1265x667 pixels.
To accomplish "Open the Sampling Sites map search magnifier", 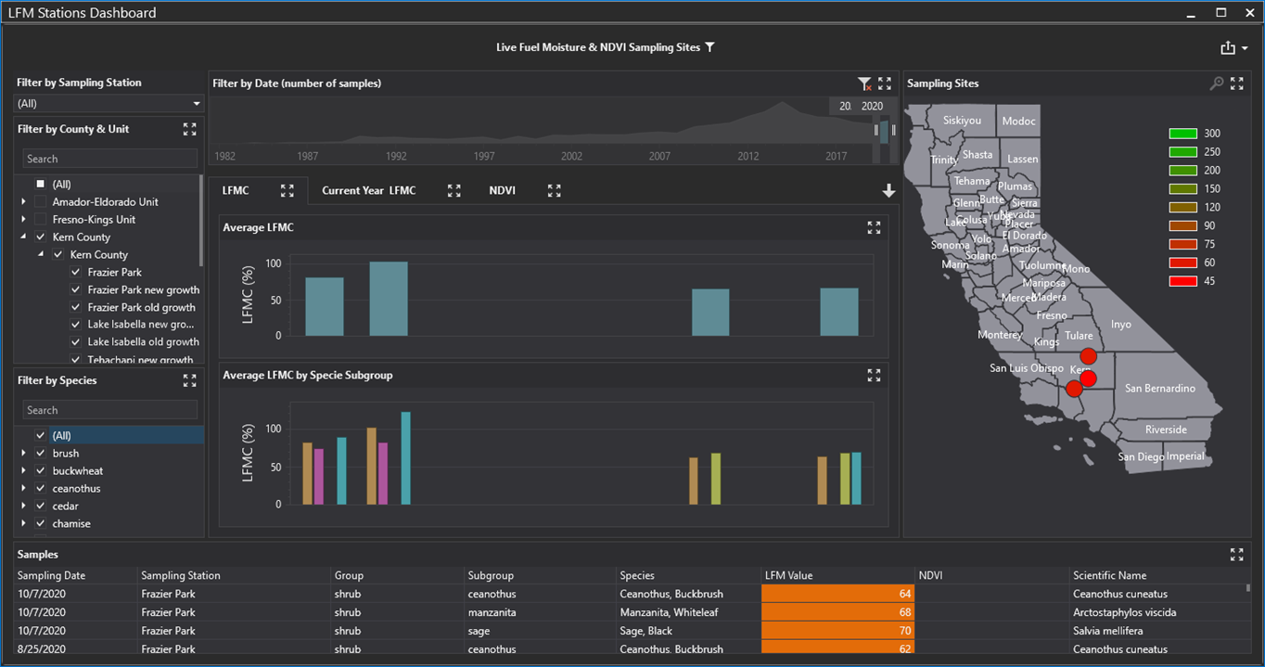I will pos(1216,83).
